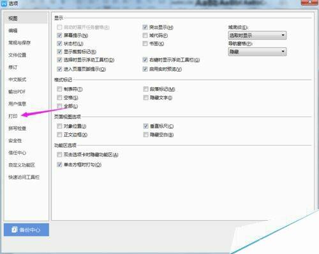Enable the 书签 checkbox

click(145, 44)
